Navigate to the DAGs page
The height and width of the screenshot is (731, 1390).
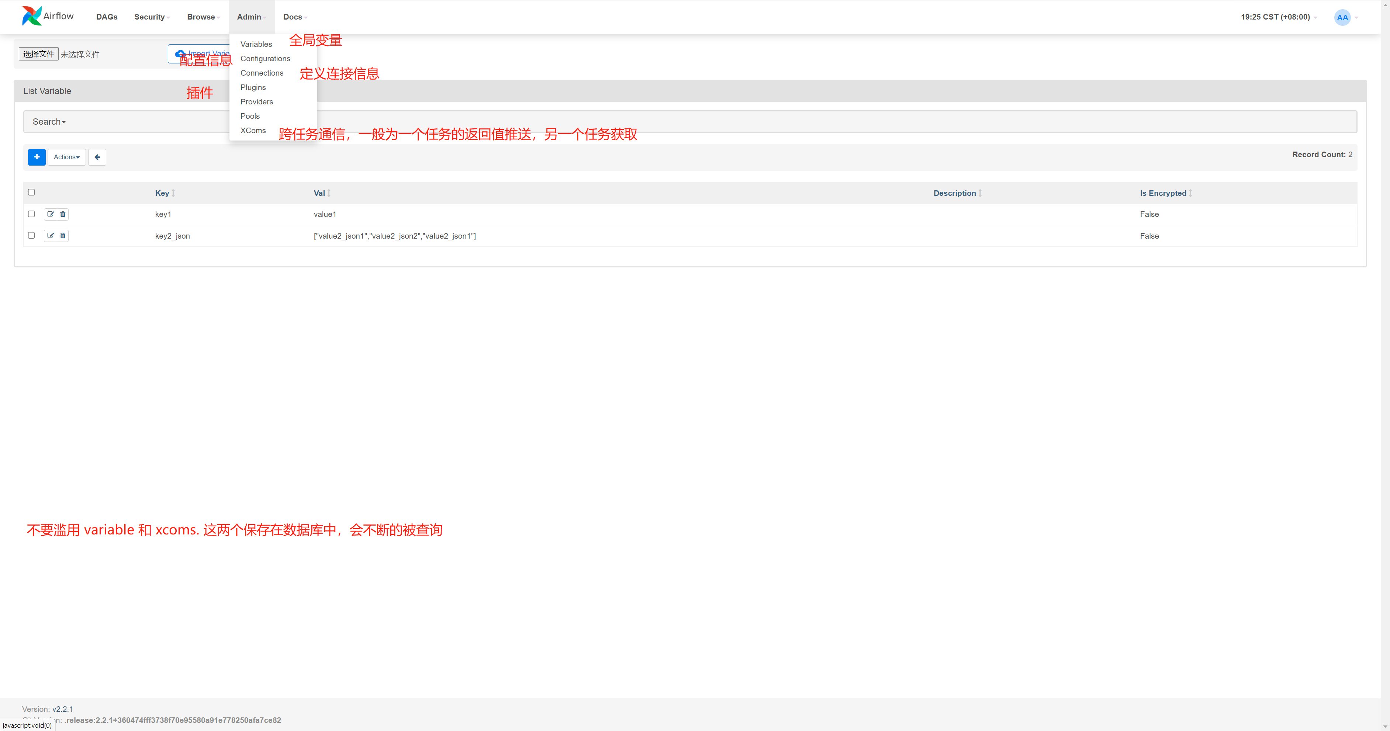107,17
